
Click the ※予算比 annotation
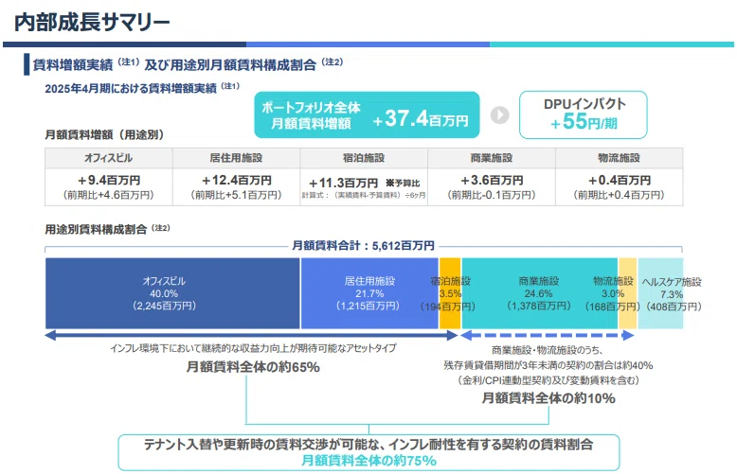(403, 183)
